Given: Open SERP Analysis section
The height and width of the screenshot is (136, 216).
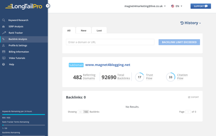Looking at the screenshot, I should tap(16, 26).
